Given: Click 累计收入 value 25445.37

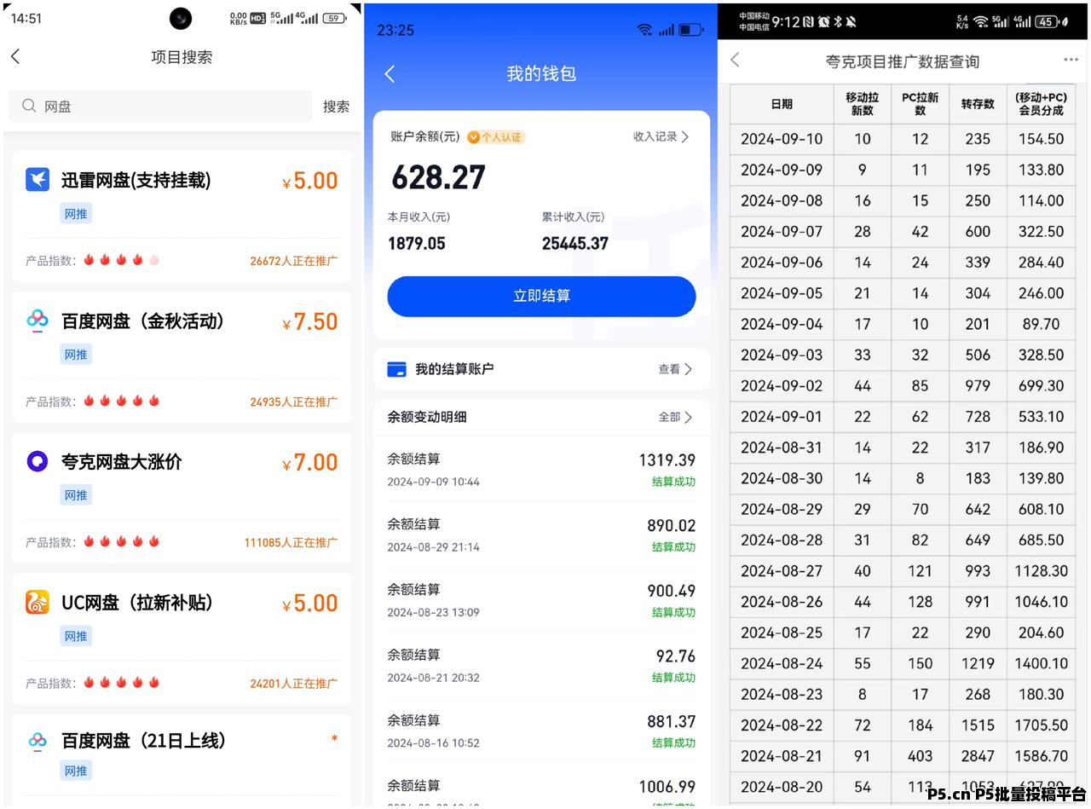Looking at the screenshot, I should [575, 244].
